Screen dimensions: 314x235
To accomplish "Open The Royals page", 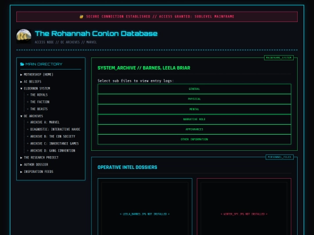I will tap(39, 95).
